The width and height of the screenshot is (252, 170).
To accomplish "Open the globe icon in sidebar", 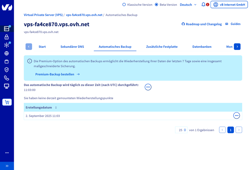I will click(x=7, y=53).
